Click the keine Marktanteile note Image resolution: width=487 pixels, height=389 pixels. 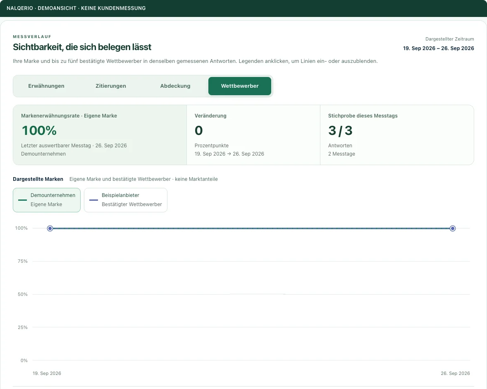coord(196,179)
